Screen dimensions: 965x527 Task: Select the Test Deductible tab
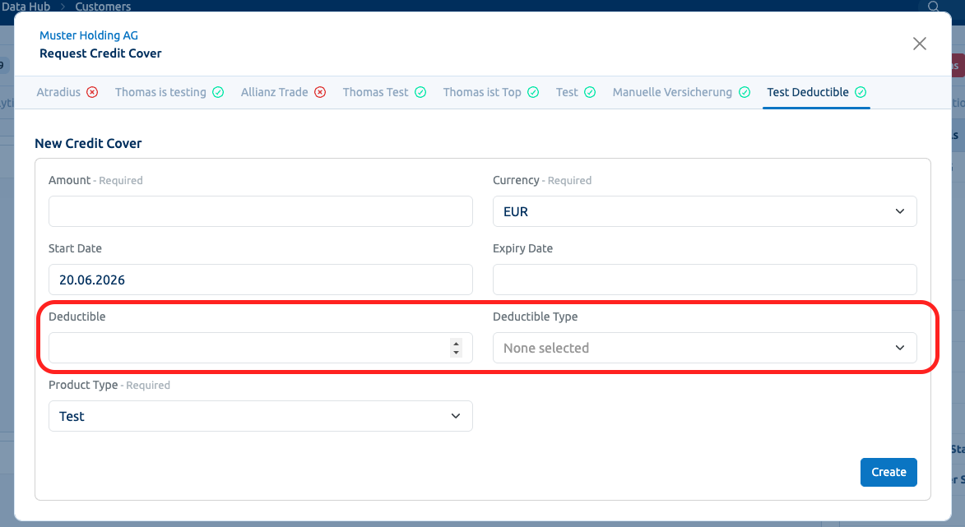[x=816, y=92]
